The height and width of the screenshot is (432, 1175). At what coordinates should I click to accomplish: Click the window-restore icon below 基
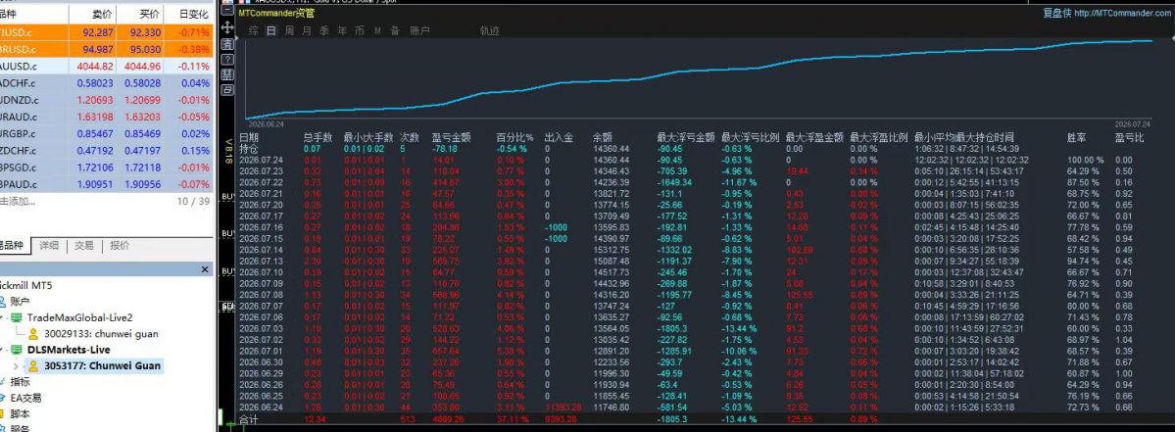point(227,90)
